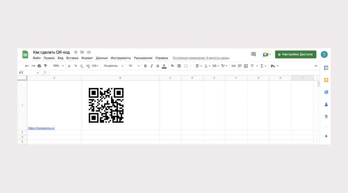Open the text color picker
348x193 pixels.
click(x=164, y=66)
